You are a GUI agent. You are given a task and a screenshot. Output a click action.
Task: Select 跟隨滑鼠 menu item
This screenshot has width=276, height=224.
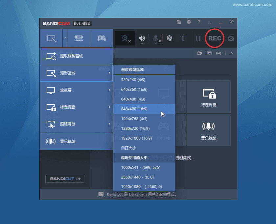(76, 124)
